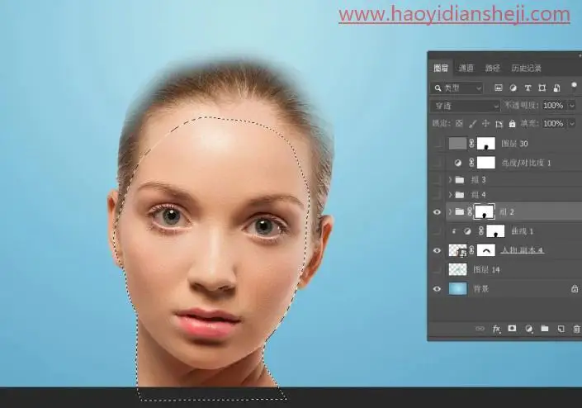Open the 类型 filter kind dropdown

pos(457,88)
